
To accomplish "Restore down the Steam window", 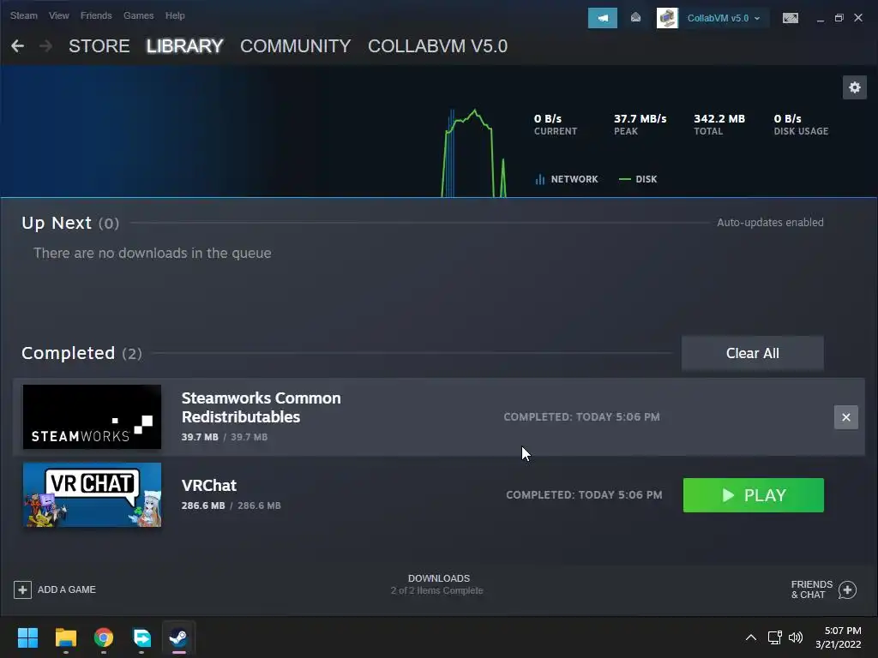I will [x=839, y=18].
